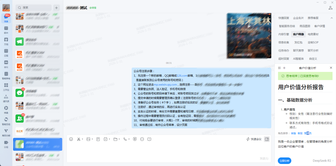This screenshot has width=336, height=166.
Task: Select the screenshot scissors tool
Action: pyautogui.click(x=79, y=139)
